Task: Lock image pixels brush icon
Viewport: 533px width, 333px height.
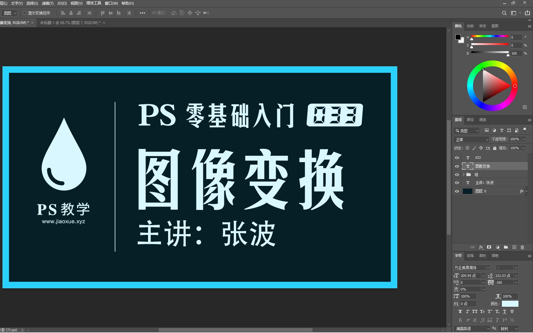Action: [474, 148]
